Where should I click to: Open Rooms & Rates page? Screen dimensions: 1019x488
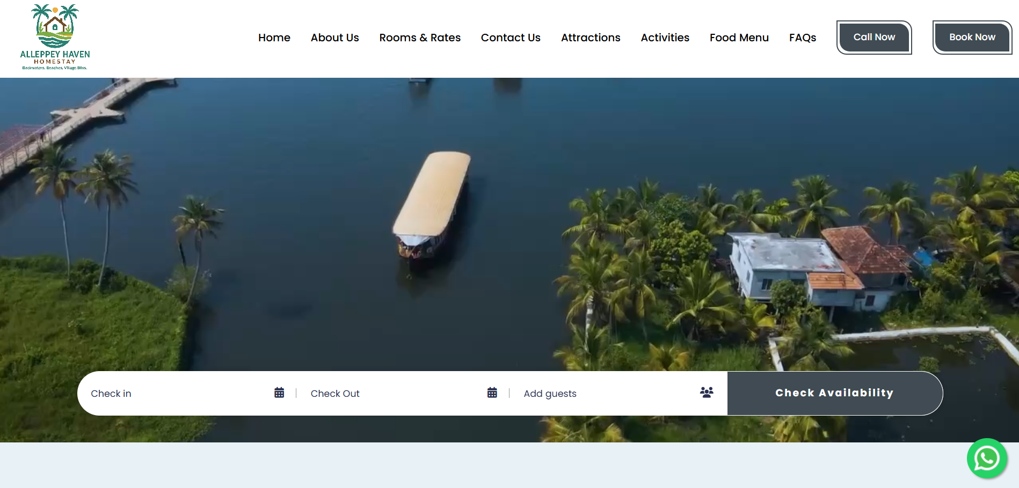[x=420, y=38]
